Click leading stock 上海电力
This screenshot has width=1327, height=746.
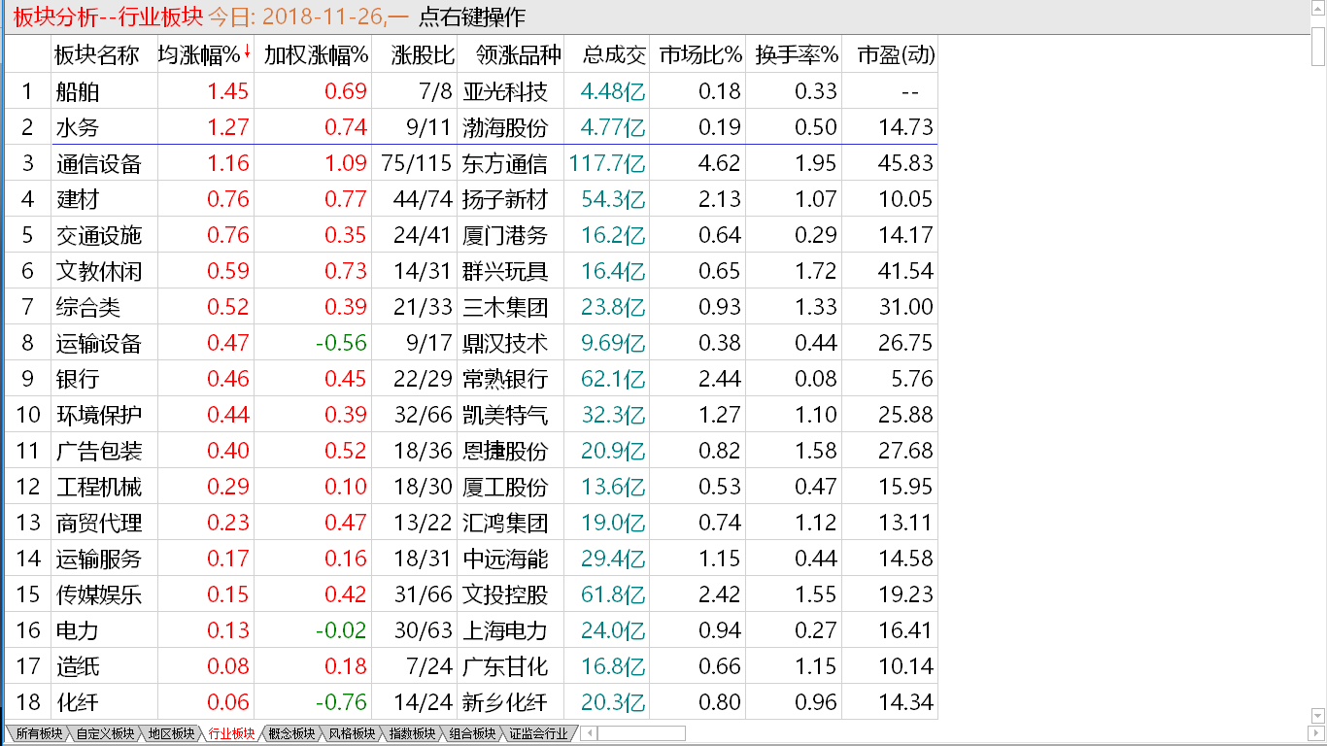[505, 630]
